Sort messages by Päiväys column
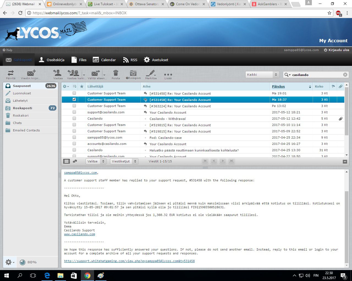This screenshot has width=352, height=281. (278, 86)
